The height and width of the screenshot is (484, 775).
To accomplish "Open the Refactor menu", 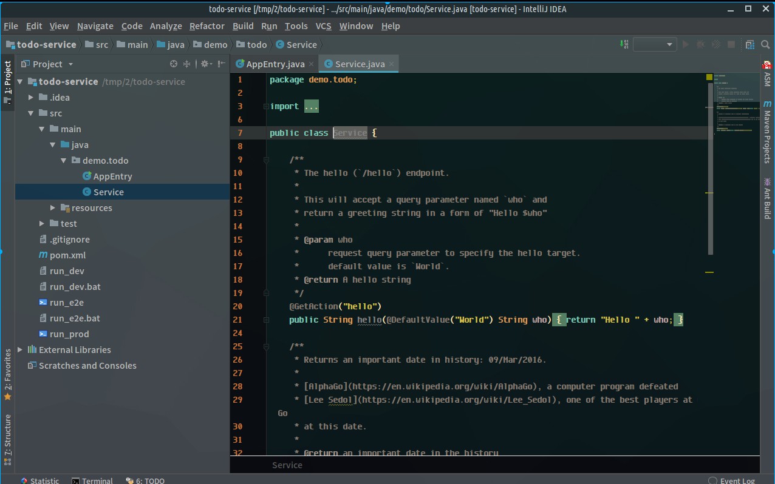I will (x=207, y=26).
